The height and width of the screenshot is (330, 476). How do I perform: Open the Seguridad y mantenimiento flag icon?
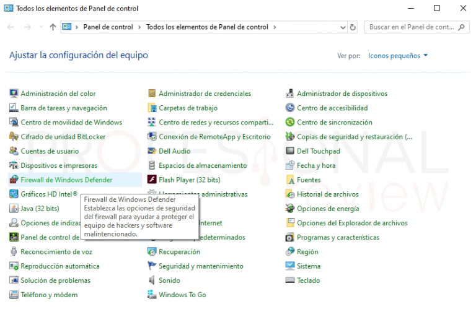point(152,266)
